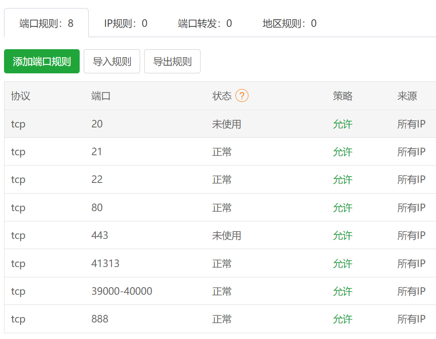Click the green 添加端口规则 button
Screen dimensions: 436x339
tap(42, 61)
